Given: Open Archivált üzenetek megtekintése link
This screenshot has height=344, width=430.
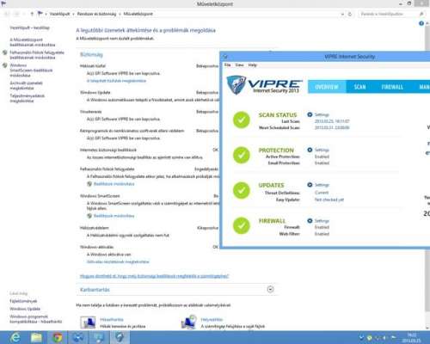Looking at the screenshot, I should [x=26, y=85].
